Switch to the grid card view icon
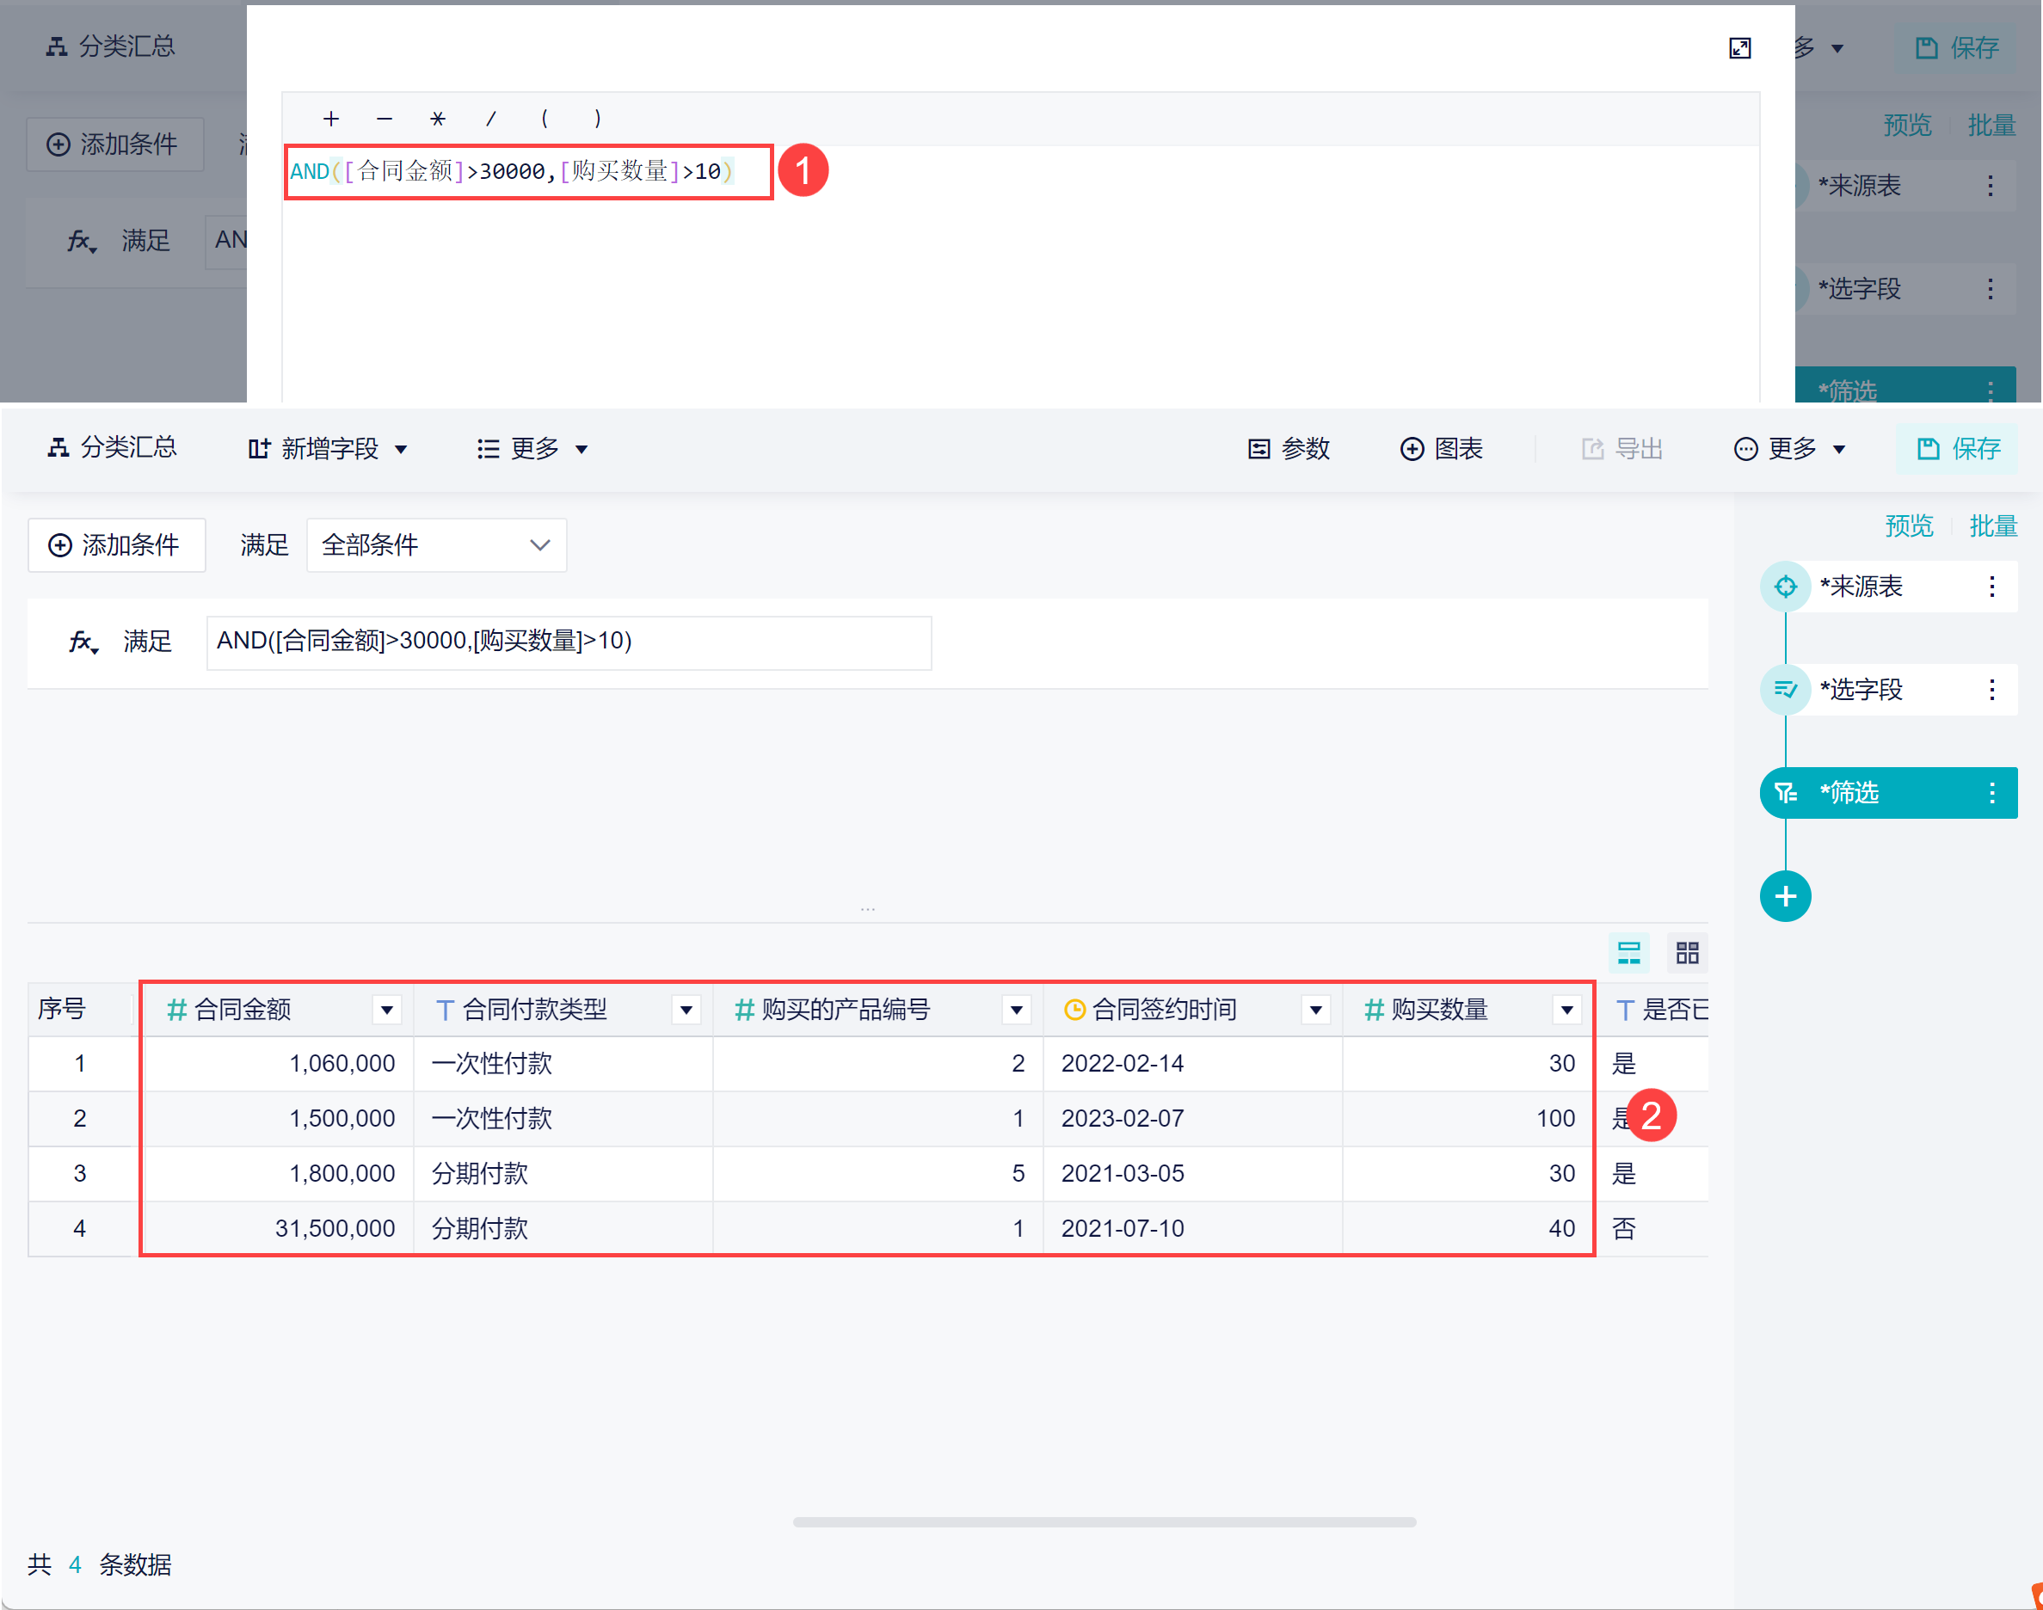 1687,952
